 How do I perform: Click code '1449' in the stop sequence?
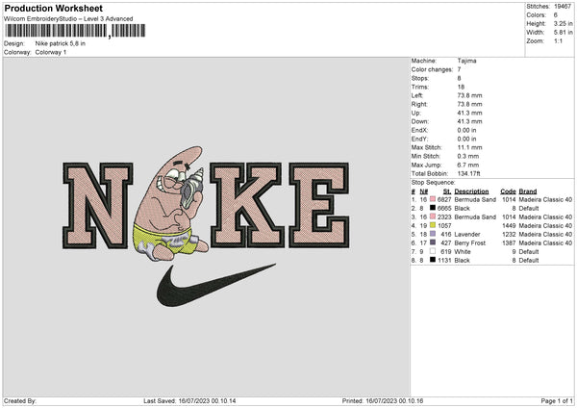coord(509,225)
